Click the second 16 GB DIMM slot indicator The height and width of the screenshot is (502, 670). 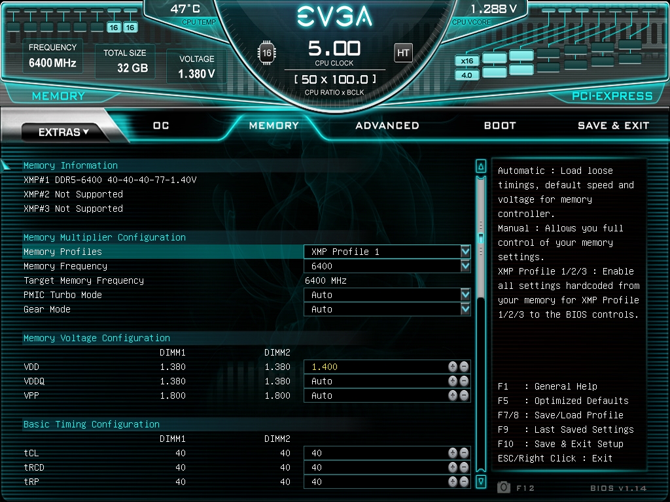(130, 27)
